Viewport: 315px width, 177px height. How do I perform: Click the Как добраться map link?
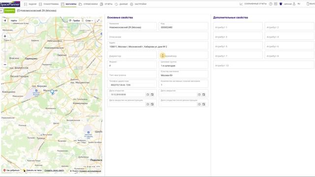(11, 171)
